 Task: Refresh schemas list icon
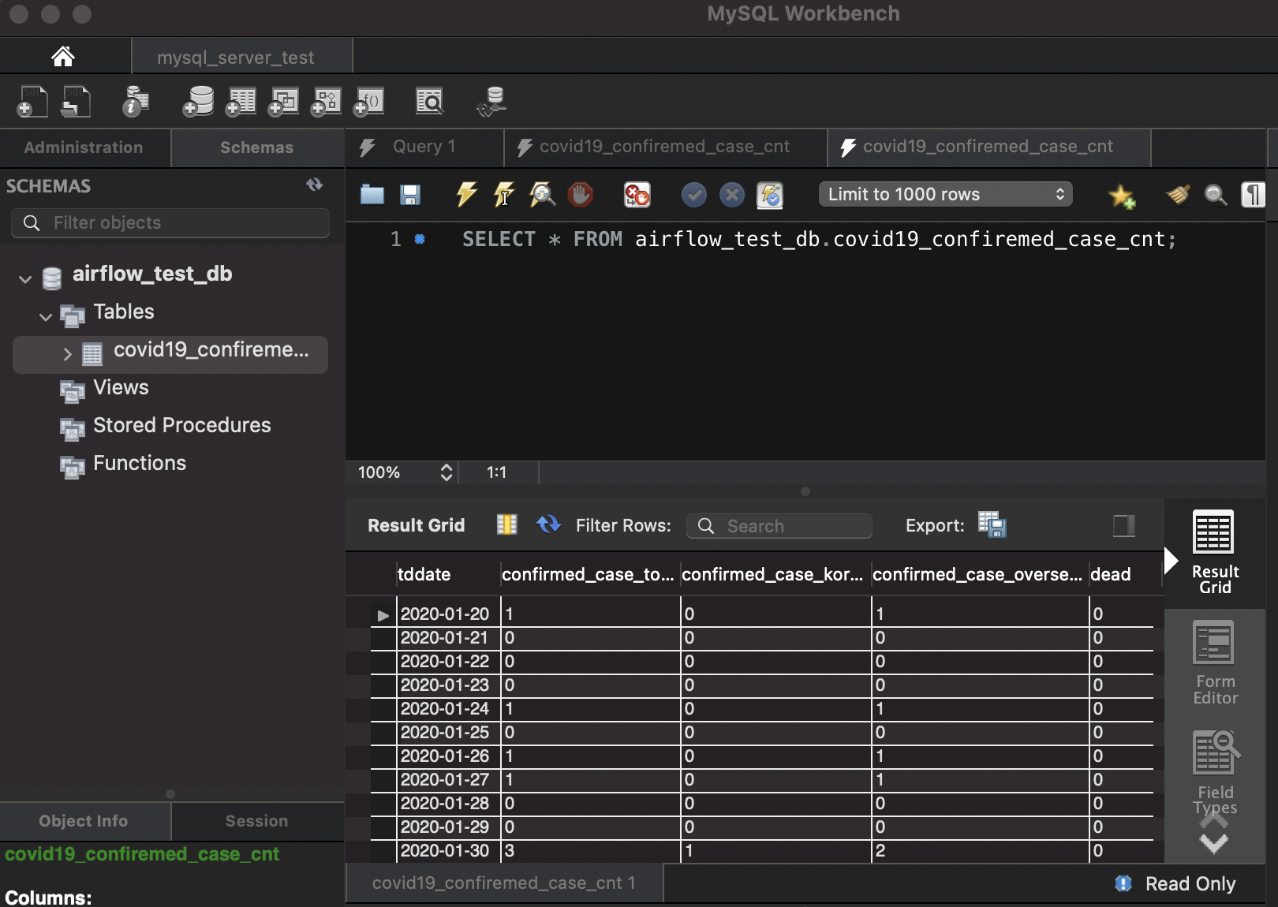(315, 185)
